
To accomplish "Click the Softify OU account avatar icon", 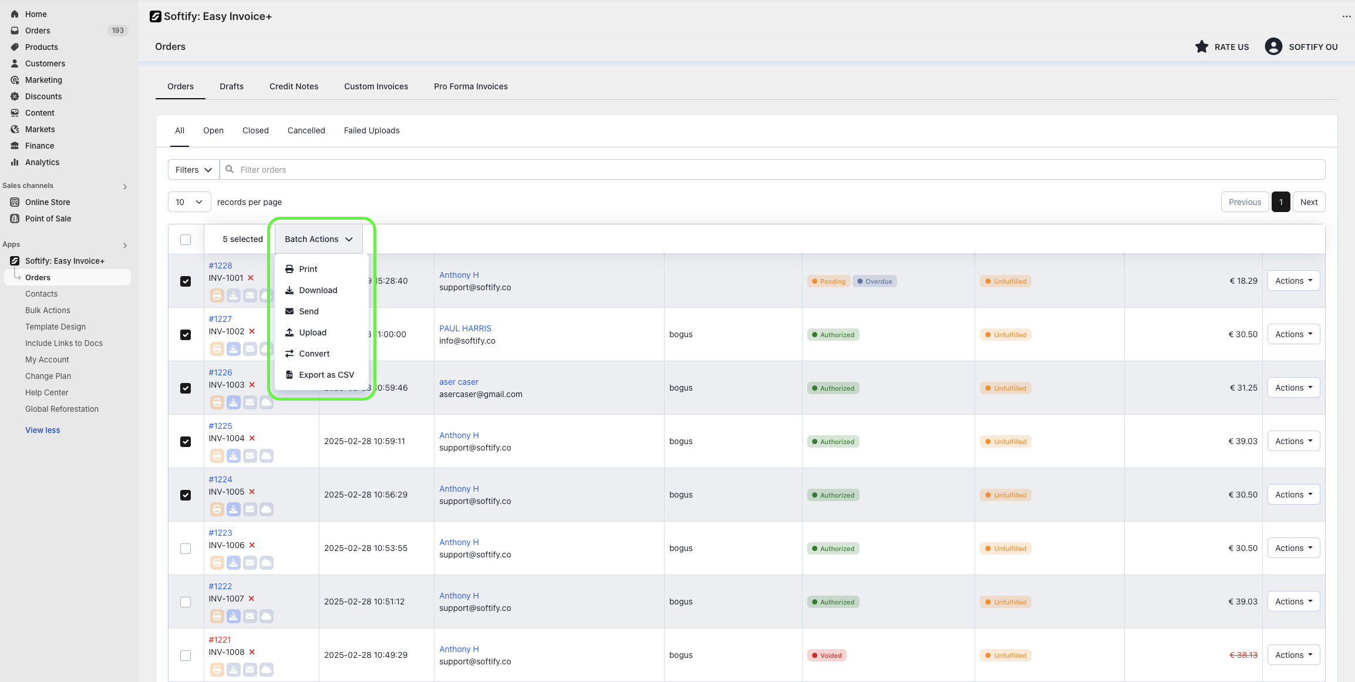I will pos(1273,47).
